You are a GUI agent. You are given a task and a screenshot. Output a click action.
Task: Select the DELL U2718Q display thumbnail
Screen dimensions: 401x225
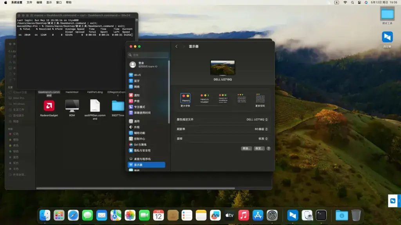tap(222, 68)
